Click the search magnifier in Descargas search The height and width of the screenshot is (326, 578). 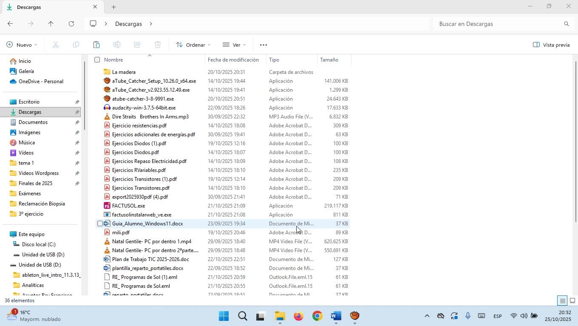(566, 24)
